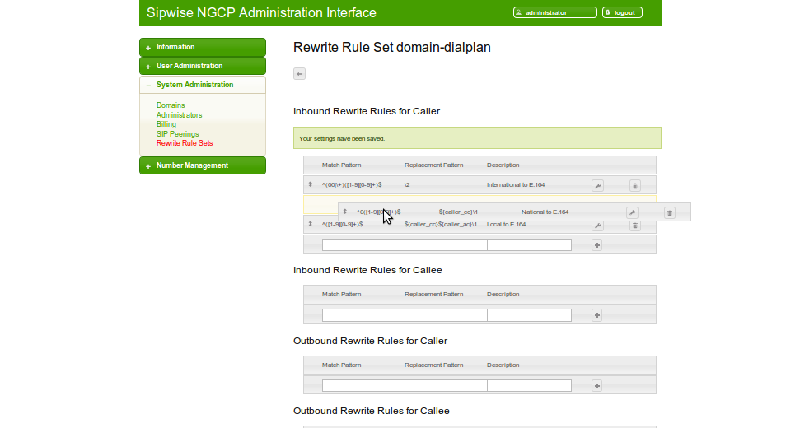This screenshot has height=428, width=800.
Task: Click 'Rewrite Rule Set domain-dialplan' page title
Action: (x=392, y=48)
